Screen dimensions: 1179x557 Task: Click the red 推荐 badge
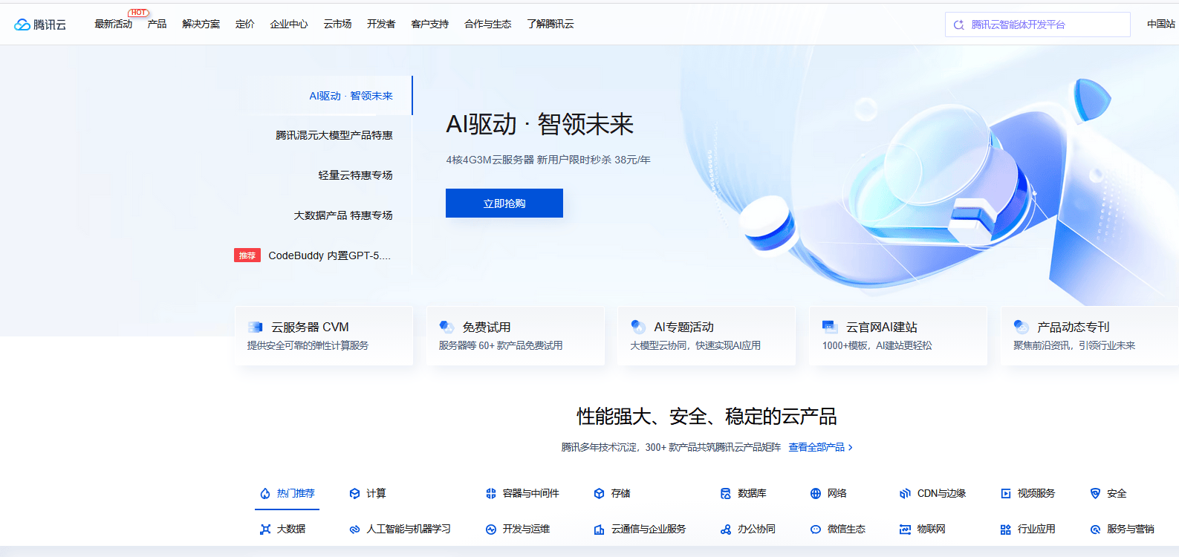tap(247, 255)
